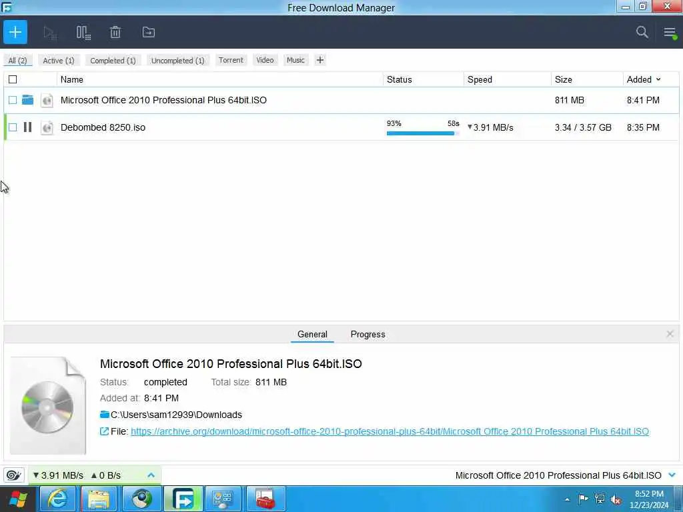
Task: Sort by Added column header
Action: (643, 79)
